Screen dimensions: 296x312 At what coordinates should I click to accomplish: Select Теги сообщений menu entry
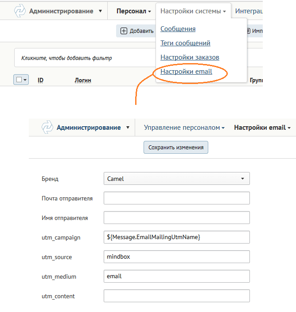pos(185,43)
